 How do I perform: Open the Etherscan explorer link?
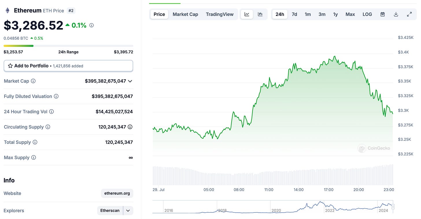point(110,211)
